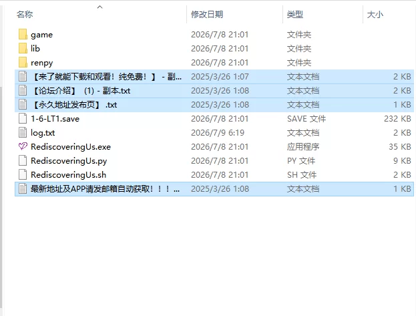Click the 最新地址及APP text file icon
The width and height of the screenshot is (416, 316).
click(x=23, y=188)
